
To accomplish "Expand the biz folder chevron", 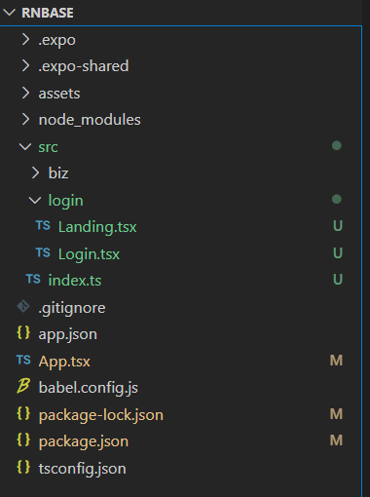I will 35,172.
